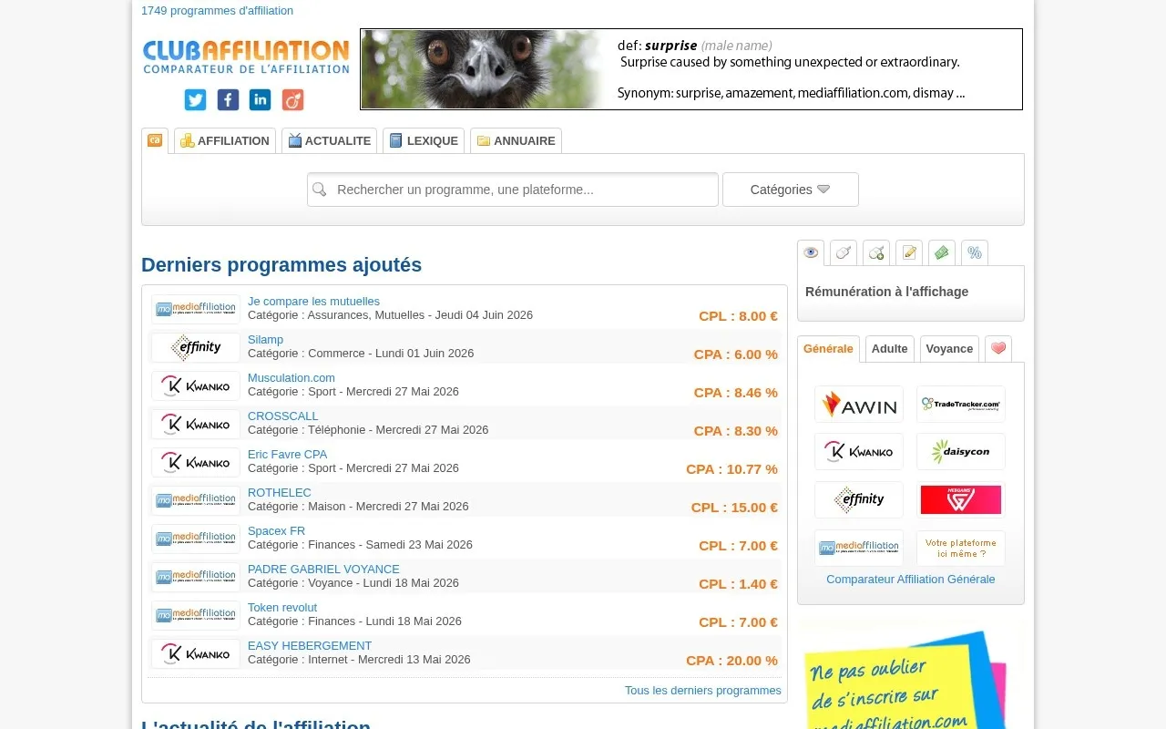Open 'Comparateur Affiliation Générale' link

(911, 580)
